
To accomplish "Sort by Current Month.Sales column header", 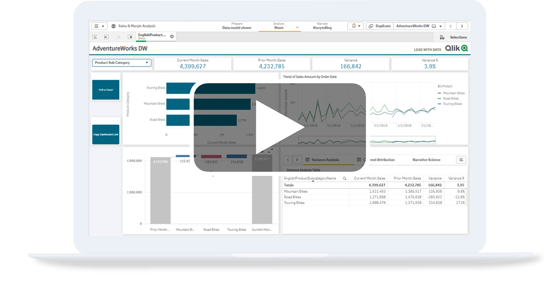I will click(369, 179).
